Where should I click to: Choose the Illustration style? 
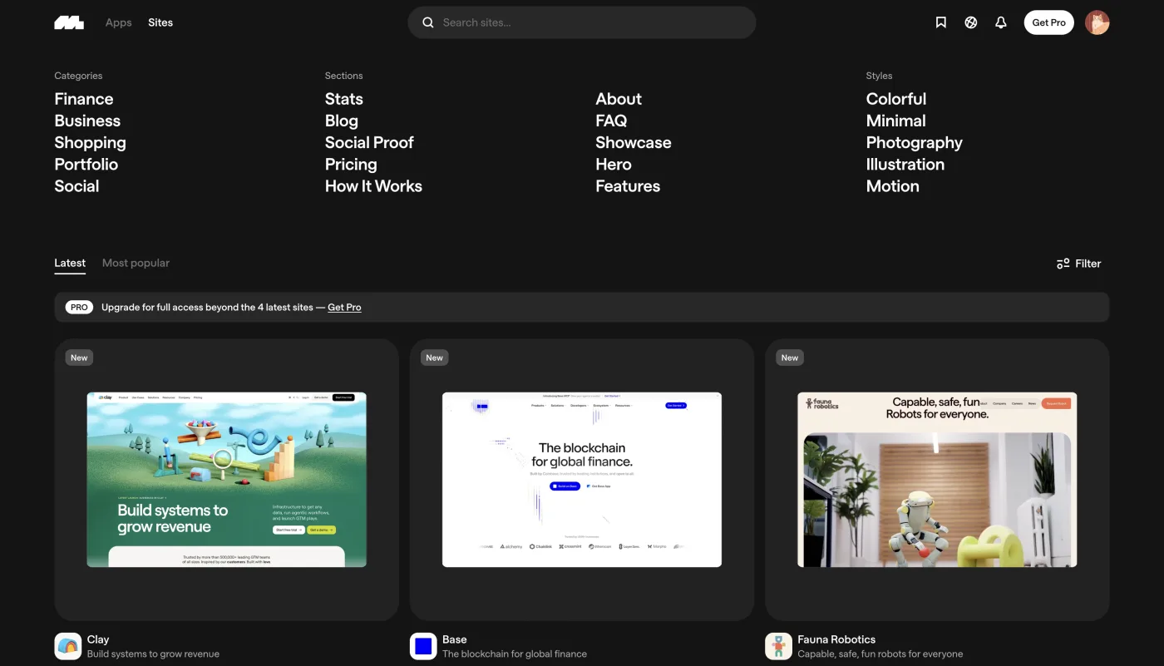coord(905,165)
